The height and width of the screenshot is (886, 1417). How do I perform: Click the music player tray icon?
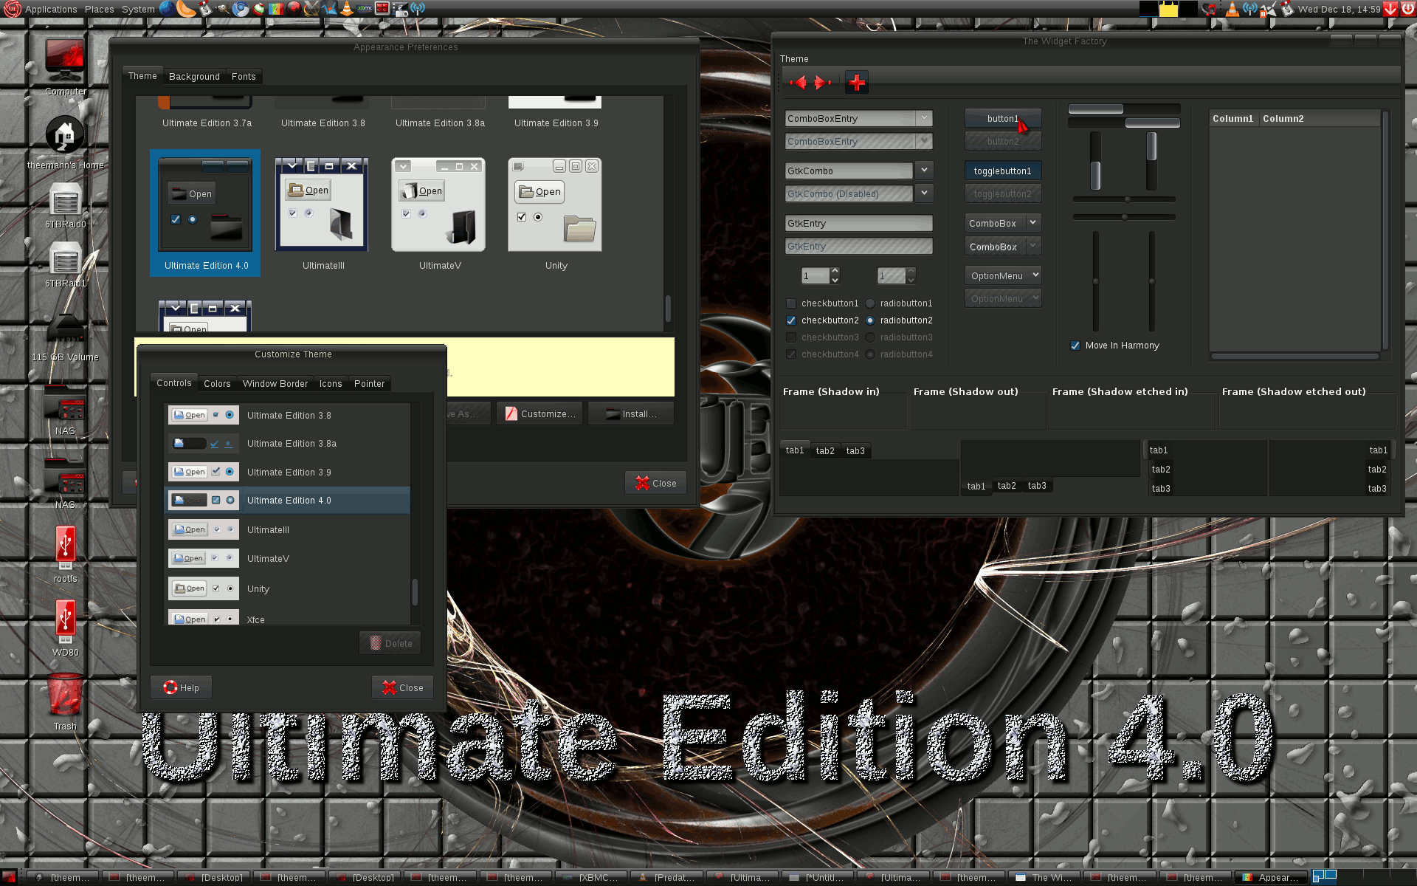click(1210, 9)
